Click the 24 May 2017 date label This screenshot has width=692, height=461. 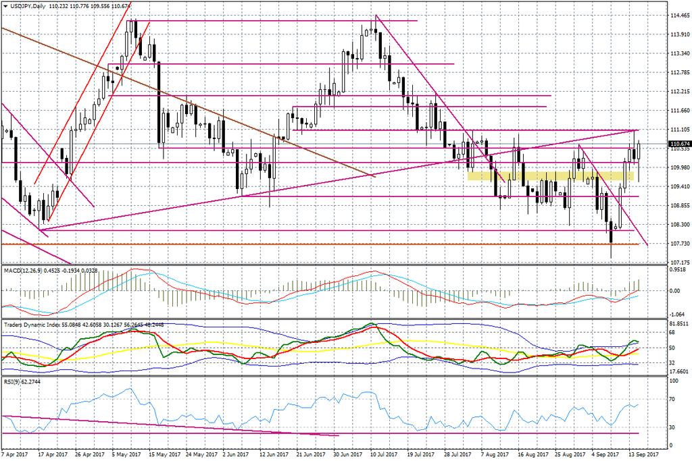201,454
